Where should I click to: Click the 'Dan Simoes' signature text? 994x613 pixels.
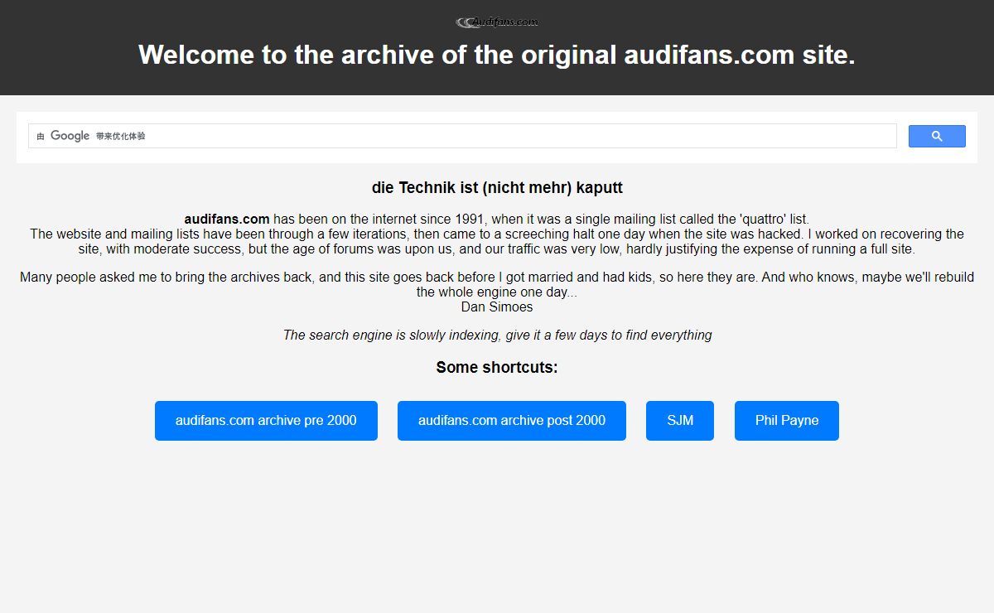tap(497, 306)
